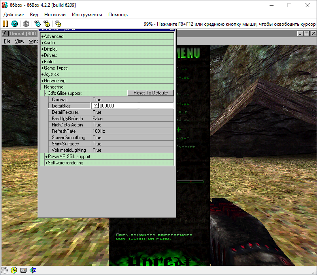Click the hard disk activity status icon
The width and height of the screenshot is (317, 275).
tap(23, 270)
